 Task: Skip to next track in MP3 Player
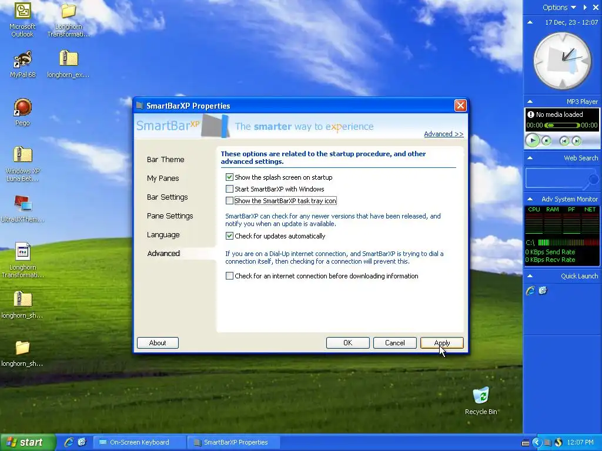(576, 141)
